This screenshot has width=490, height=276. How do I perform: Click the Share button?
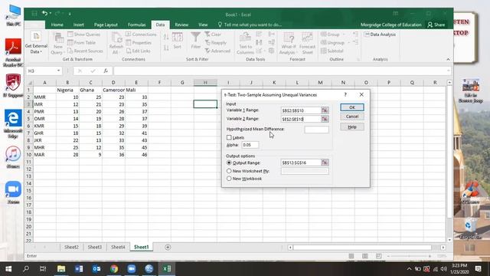[436, 25]
